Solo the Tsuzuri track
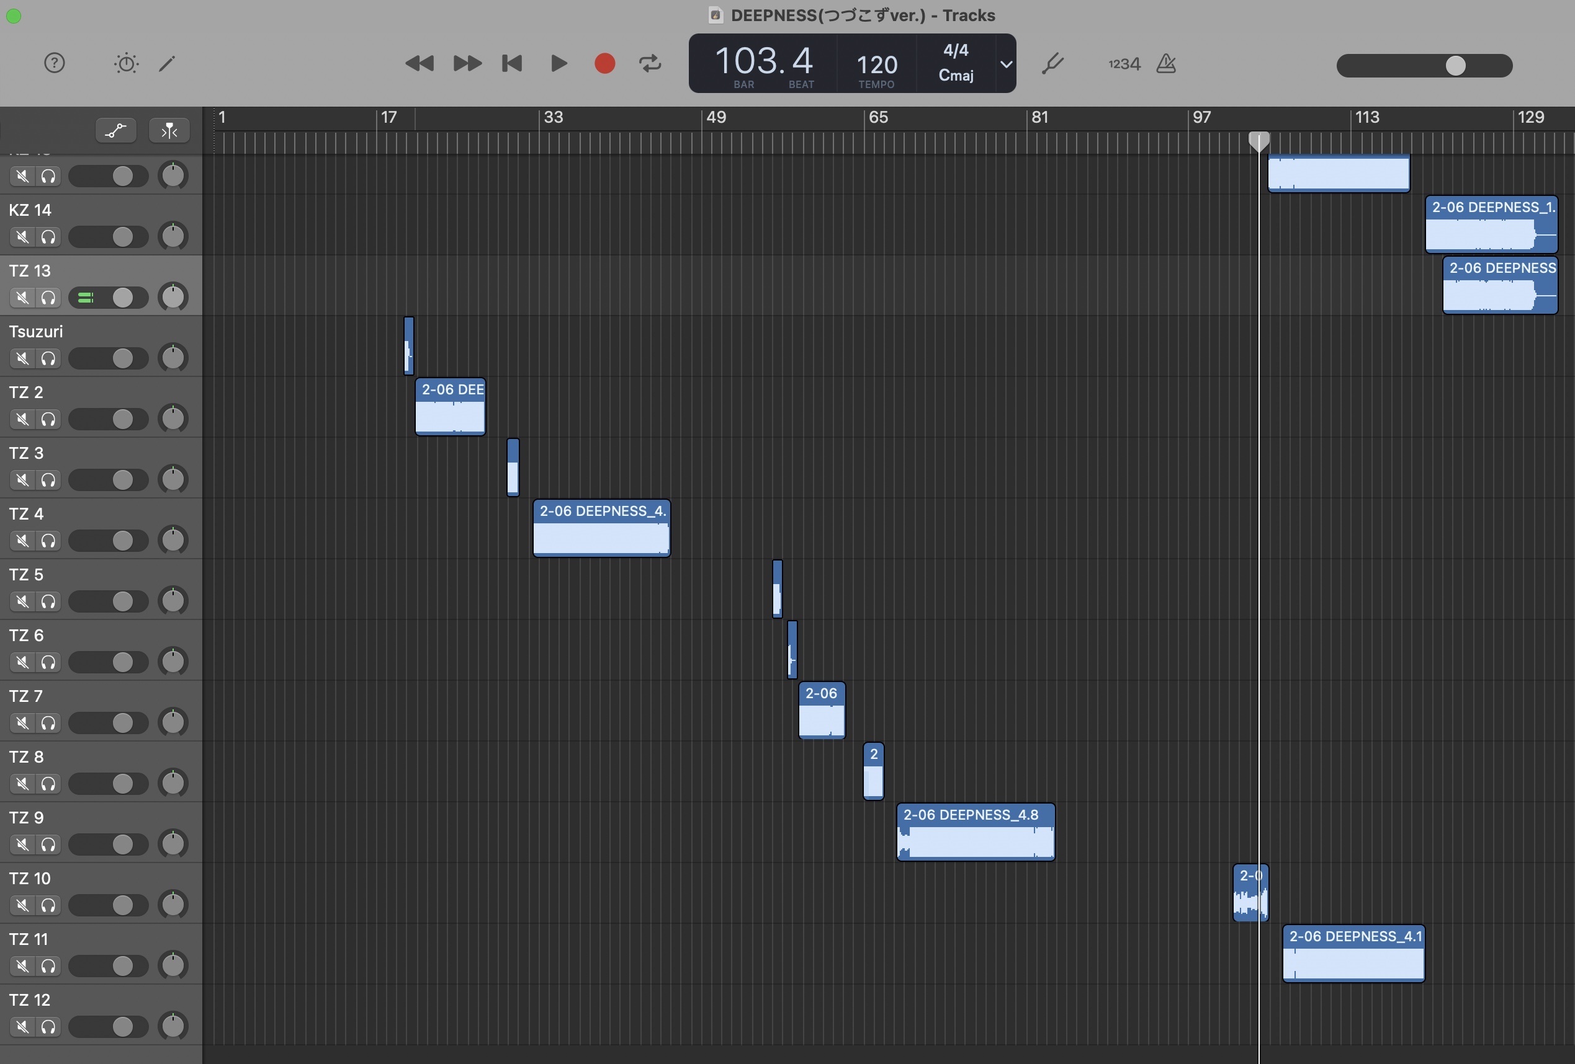This screenshot has height=1064, width=1575. [48, 358]
